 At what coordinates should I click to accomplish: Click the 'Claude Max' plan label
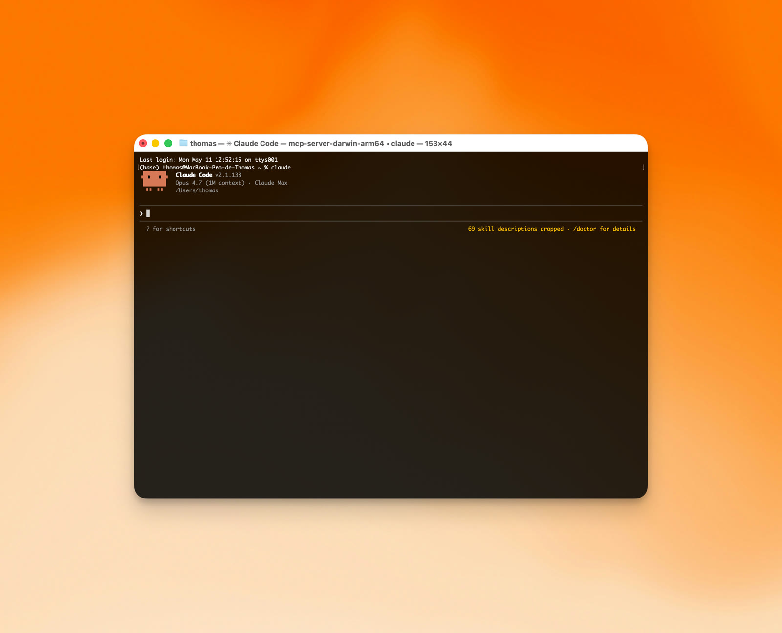(x=271, y=183)
